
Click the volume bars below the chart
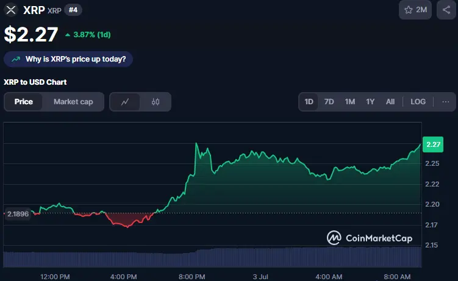[212, 257]
